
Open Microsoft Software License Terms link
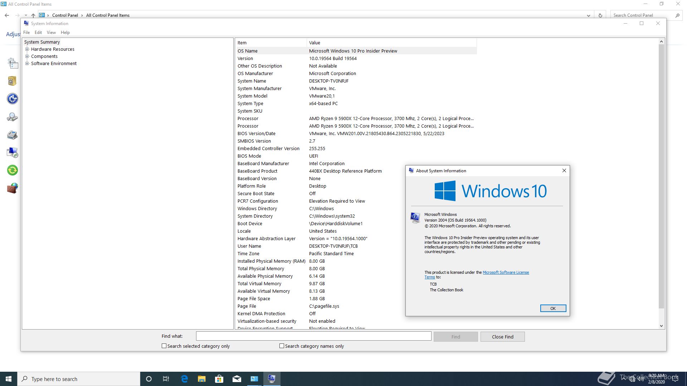pyautogui.click(x=506, y=272)
